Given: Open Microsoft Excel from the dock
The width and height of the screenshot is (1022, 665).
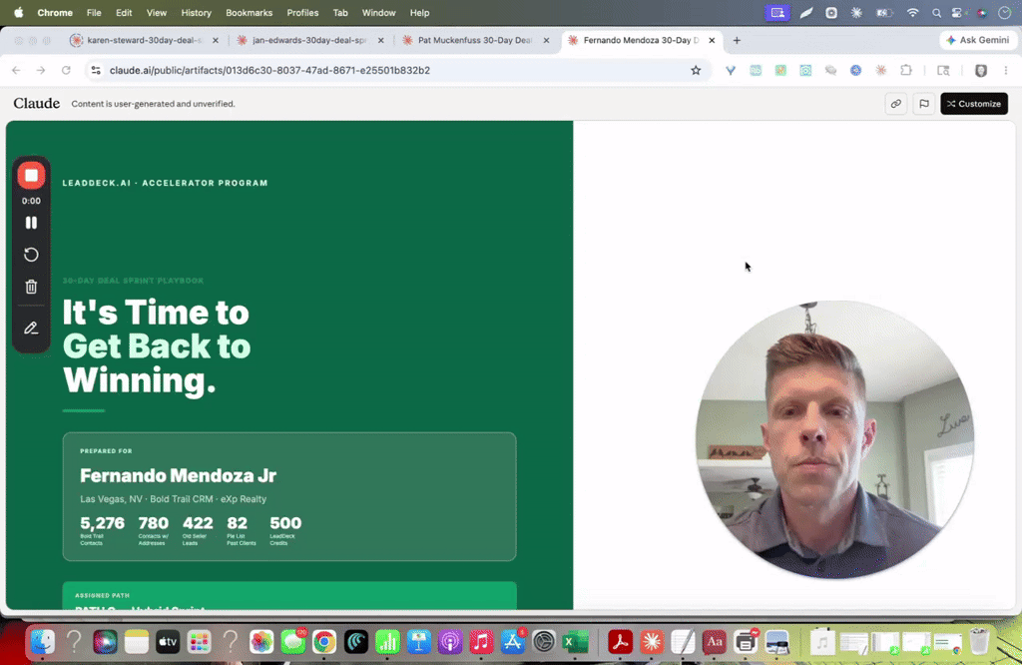Looking at the screenshot, I should coord(575,642).
